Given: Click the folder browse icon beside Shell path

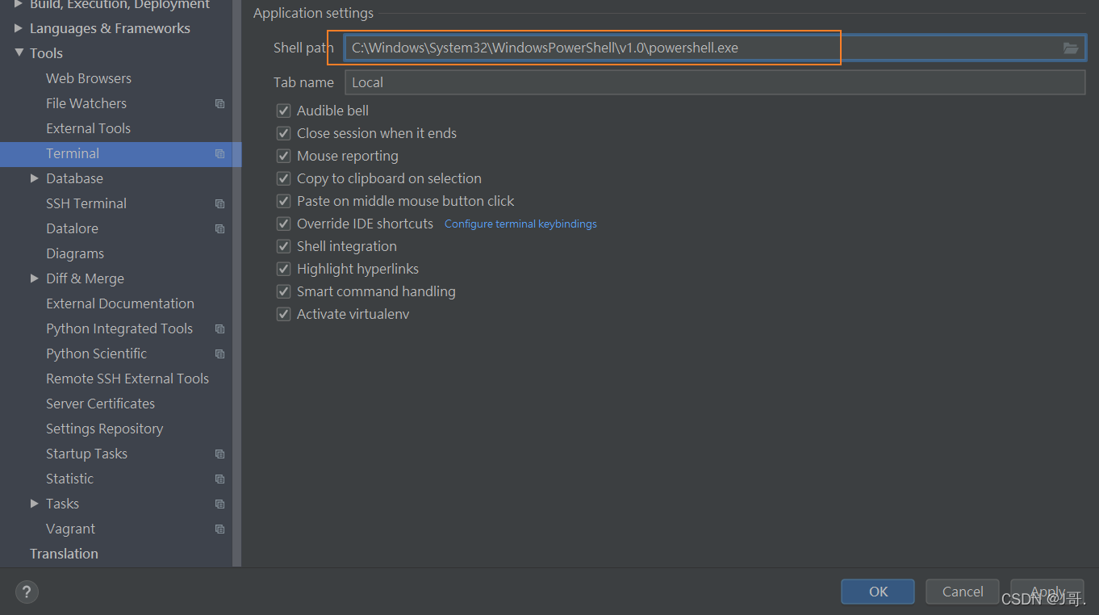Looking at the screenshot, I should pos(1071,48).
